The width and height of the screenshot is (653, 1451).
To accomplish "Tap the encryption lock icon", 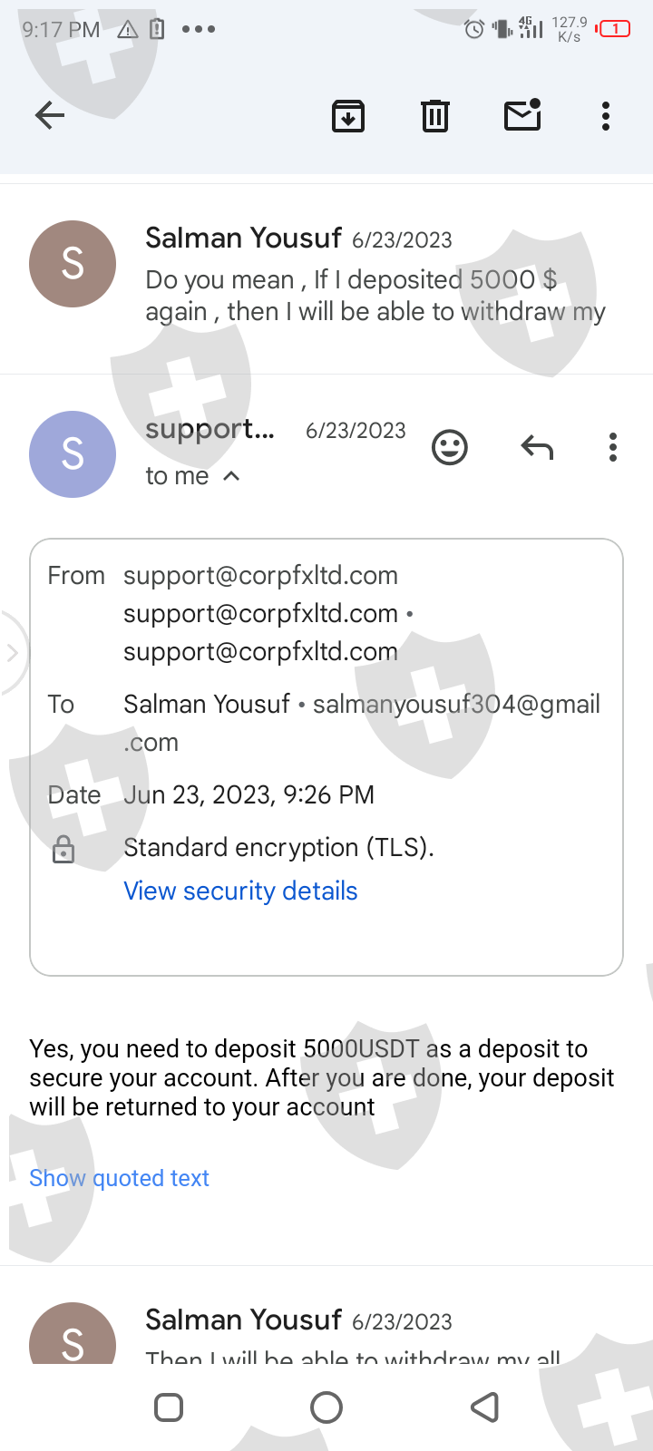I will point(63,849).
